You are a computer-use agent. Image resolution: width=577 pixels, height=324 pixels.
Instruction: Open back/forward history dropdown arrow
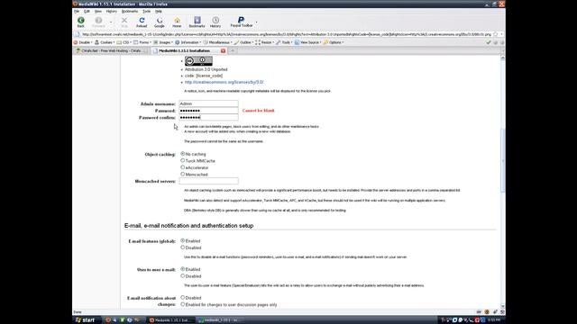[111, 22]
